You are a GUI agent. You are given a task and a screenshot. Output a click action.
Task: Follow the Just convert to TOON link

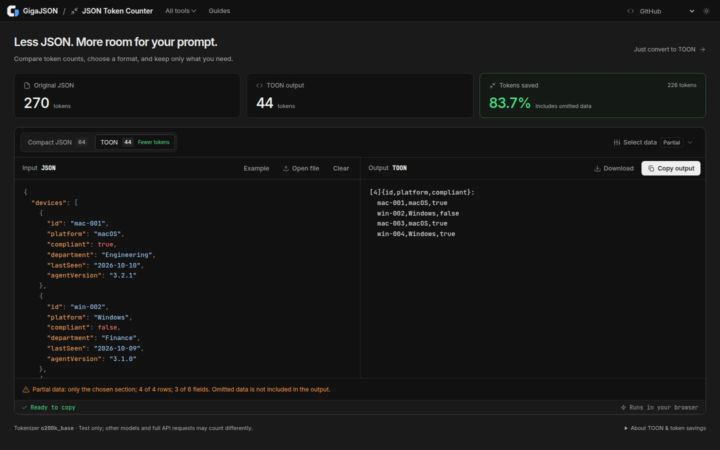669,49
